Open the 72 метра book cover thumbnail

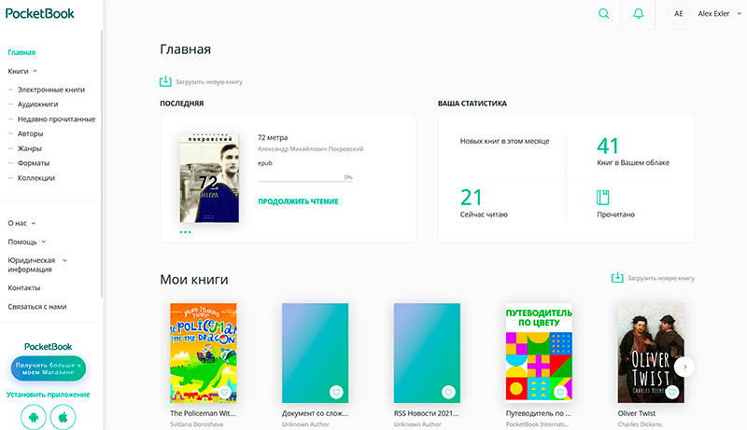[209, 178]
